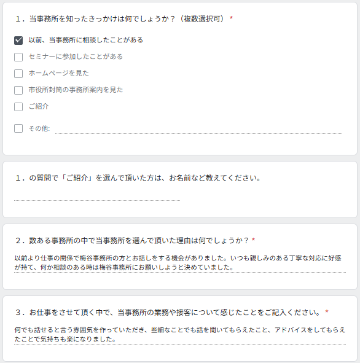Uncheck 以前、当事務所に相談したことがある checkbox

pos(18,41)
